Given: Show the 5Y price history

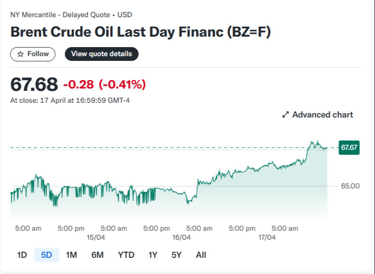Looking at the screenshot, I should click(176, 255).
